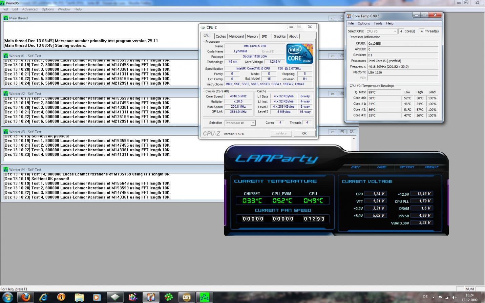Viewport: 485px width, 303px height.
Task: Switch to Prime95 green taskbar icon
Action: pyautogui.click(x=205, y=297)
